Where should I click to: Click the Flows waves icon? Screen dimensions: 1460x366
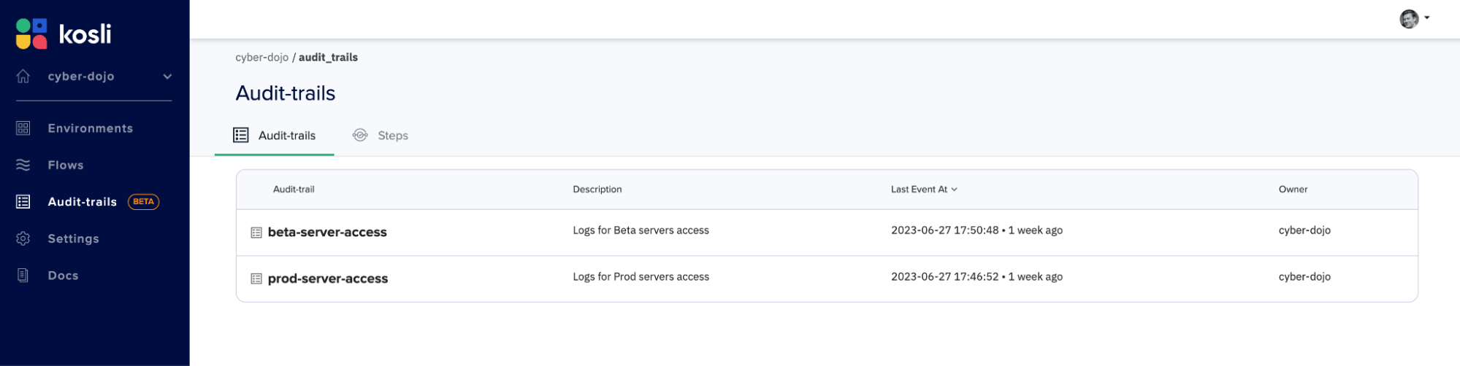(x=23, y=165)
